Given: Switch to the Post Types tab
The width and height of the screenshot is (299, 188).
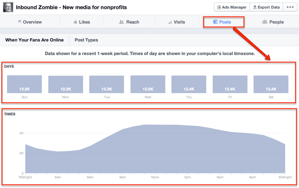Looking at the screenshot, I should [x=86, y=40].
